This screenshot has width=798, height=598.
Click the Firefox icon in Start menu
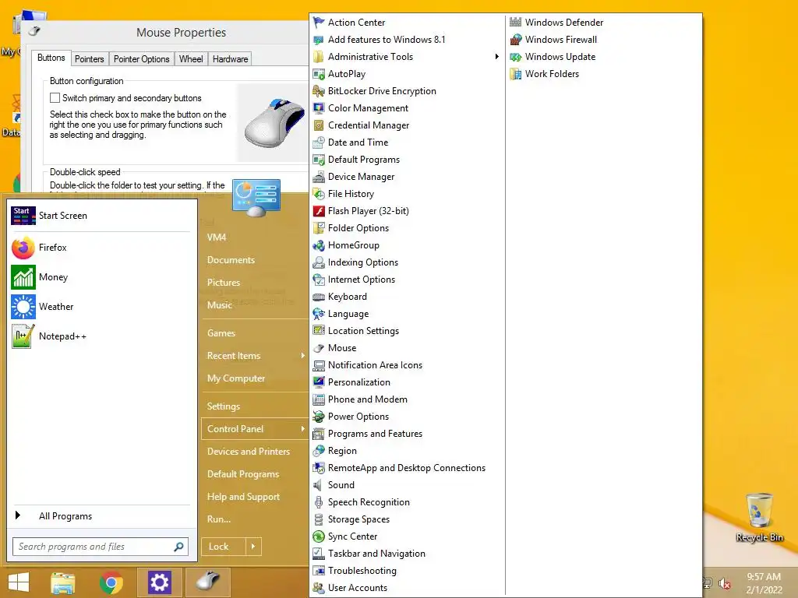(x=23, y=248)
